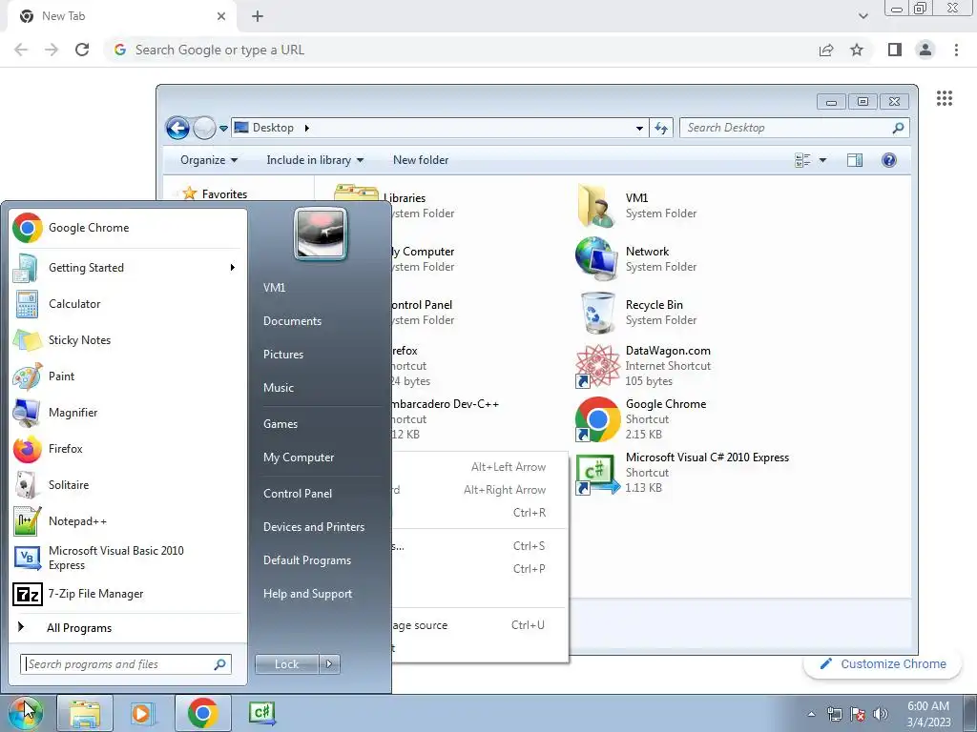Open the shutdown options arrow beside Lock

point(329,664)
